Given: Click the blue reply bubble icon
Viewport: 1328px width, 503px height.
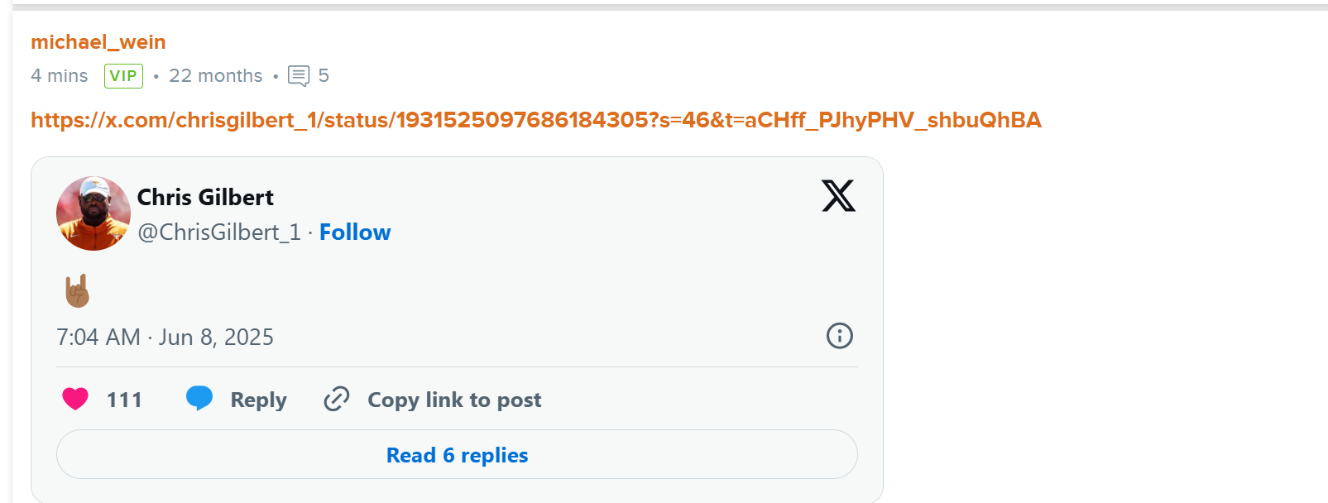Looking at the screenshot, I should [x=199, y=399].
